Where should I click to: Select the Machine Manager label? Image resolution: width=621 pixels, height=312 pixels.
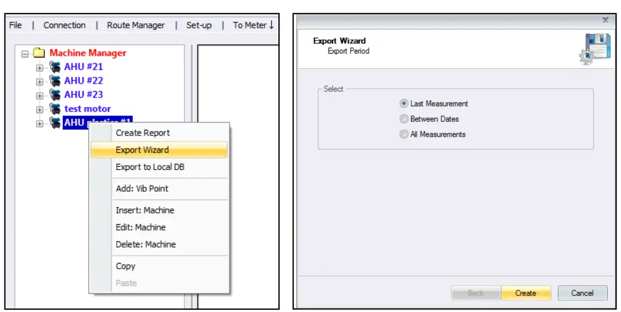88,53
